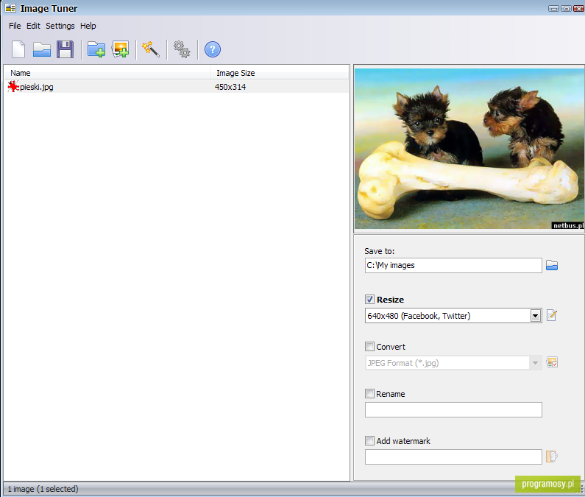Click status text '1 image (1 selected)'
Image resolution: width=585 pixels, height=497 pixels.
click(43, 489)
